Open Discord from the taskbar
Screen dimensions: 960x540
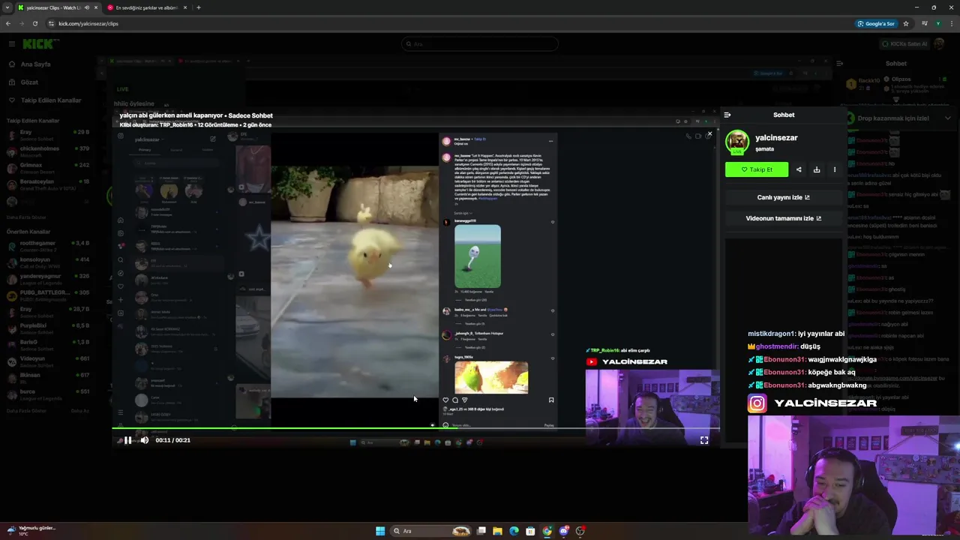pos(563,531)
